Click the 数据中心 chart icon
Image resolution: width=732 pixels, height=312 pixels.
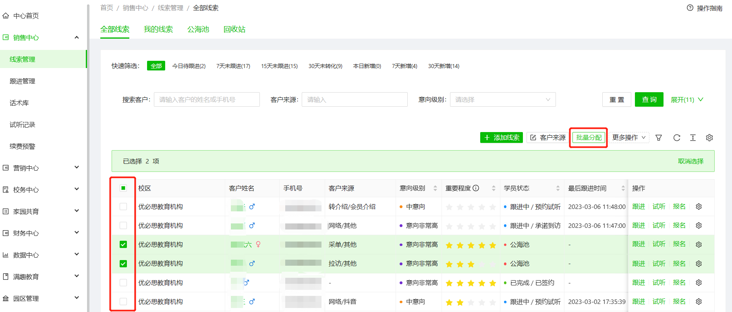[6, 255]
